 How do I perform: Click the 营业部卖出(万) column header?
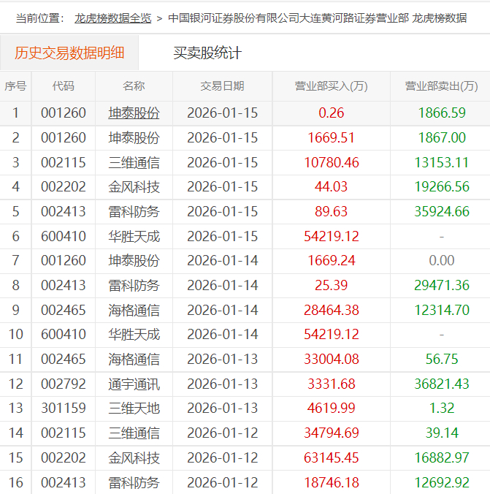[x=442, y=86]
